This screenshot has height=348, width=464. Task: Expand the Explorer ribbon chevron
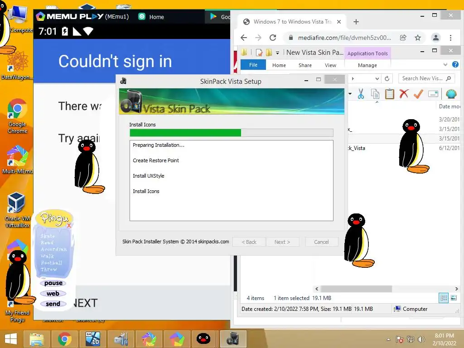[x=445, y=64]
